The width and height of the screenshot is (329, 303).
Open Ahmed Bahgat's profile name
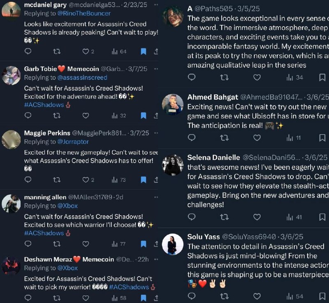click(x=213, y=97)
